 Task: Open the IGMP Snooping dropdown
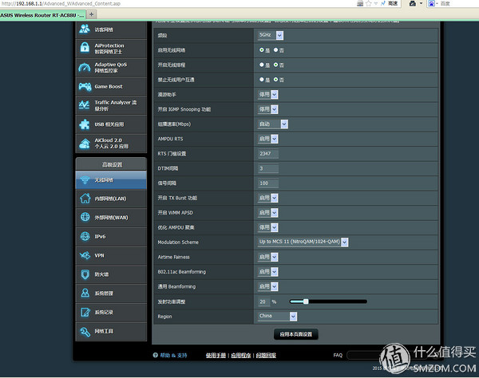(268, 109)
